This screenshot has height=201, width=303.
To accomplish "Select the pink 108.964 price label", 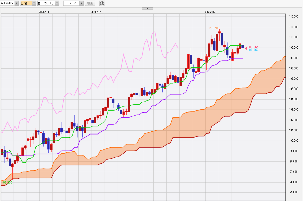I will (253, 47).
